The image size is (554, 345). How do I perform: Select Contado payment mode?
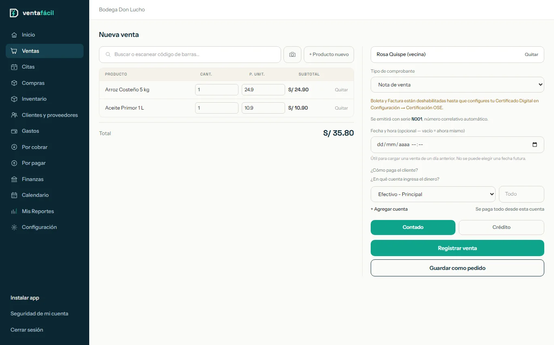click(413, 227)
